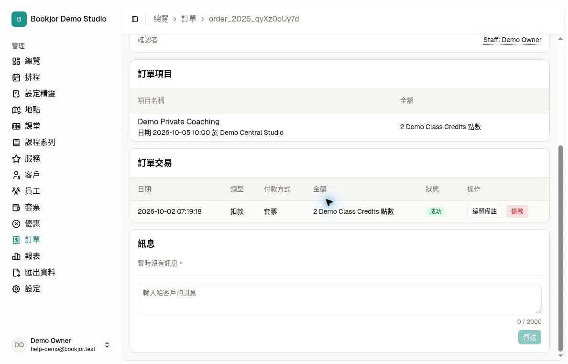Click the 項目名稱 column header
The image size is (568, 364).
coord(151,101)
